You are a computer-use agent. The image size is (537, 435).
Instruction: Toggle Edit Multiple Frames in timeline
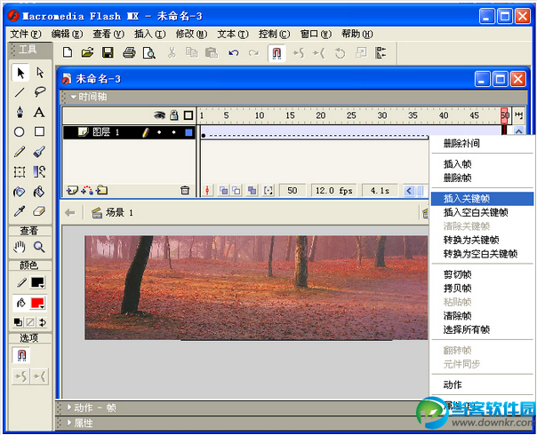[252, 191]
